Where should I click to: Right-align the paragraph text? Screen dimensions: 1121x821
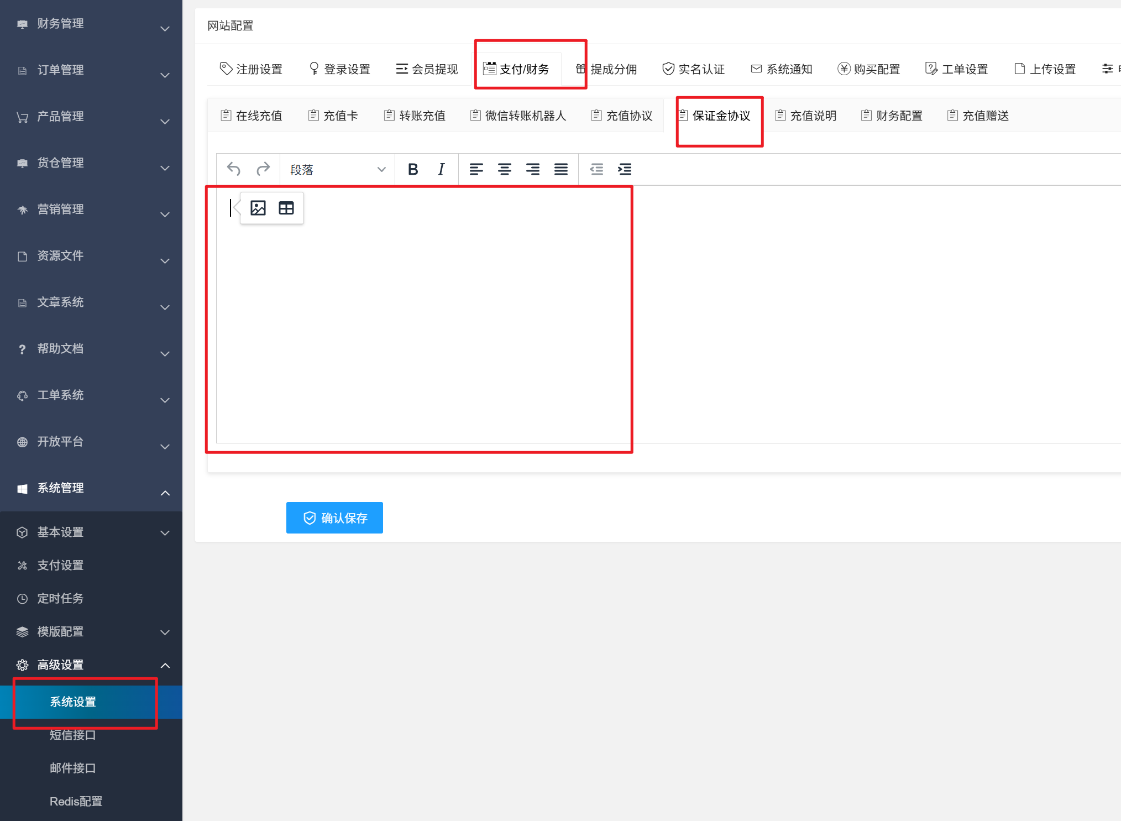pos(532,169)
